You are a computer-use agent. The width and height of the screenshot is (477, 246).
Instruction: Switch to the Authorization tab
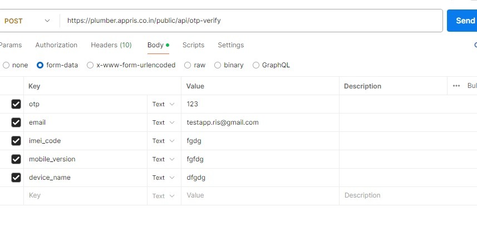(x=56, y=45)
